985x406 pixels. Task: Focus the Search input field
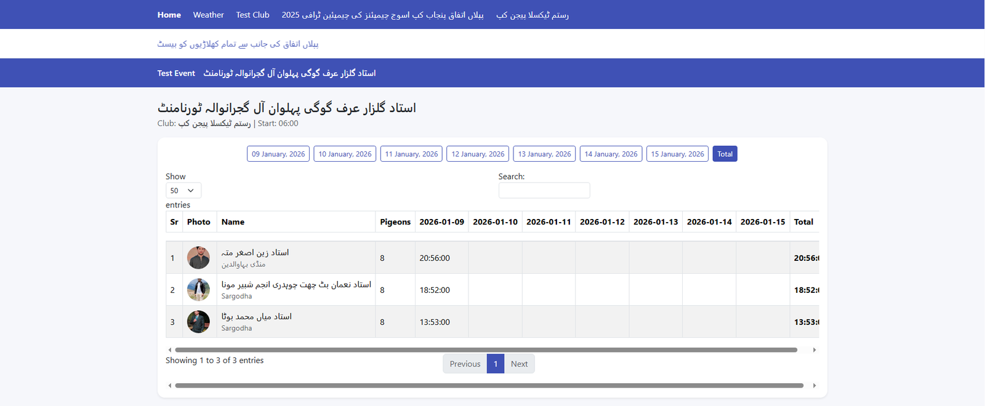[x=544, y=191]
